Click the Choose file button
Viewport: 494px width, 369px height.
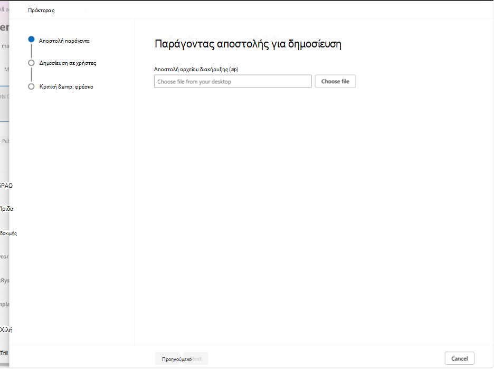(335, 82)
